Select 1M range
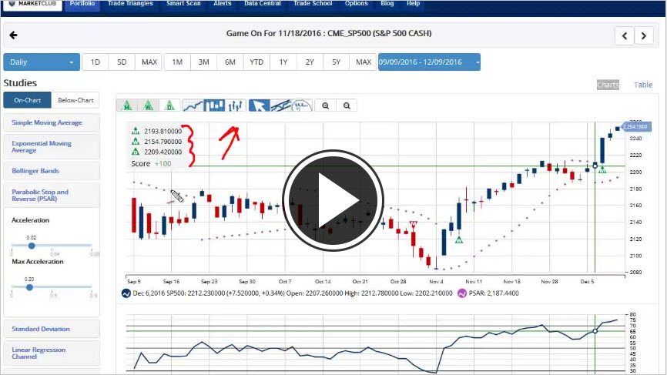The height and width of the screenshot is (375, 667). 177,62
